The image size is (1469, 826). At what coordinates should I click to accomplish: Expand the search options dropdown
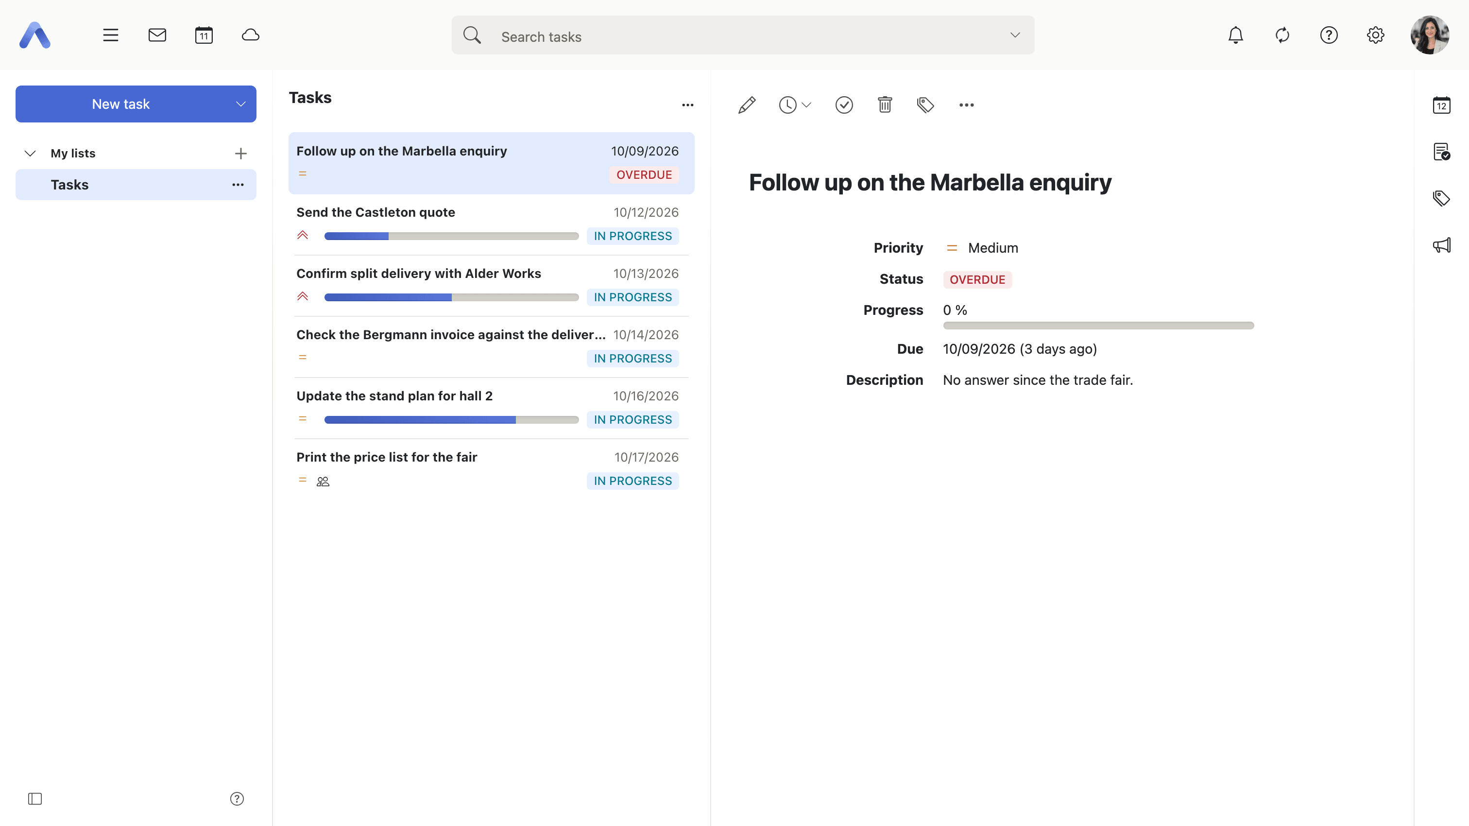click(x=1015, y=35)
